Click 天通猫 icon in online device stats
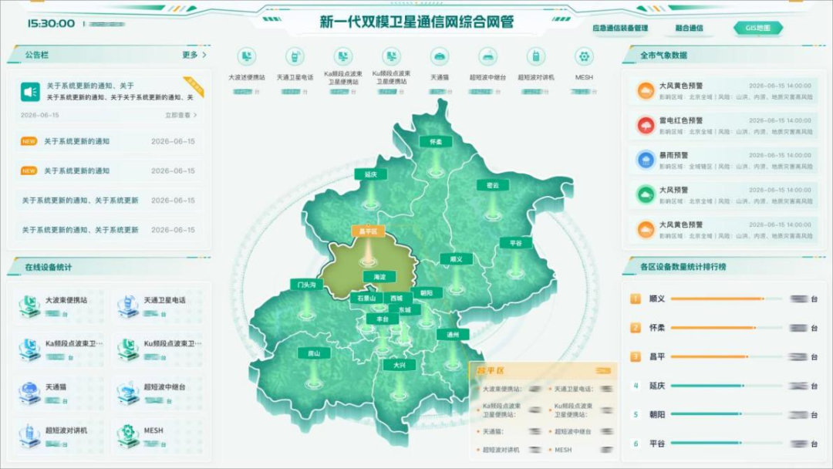This screenshot has height=469, width=833. [x=29, y=393]
